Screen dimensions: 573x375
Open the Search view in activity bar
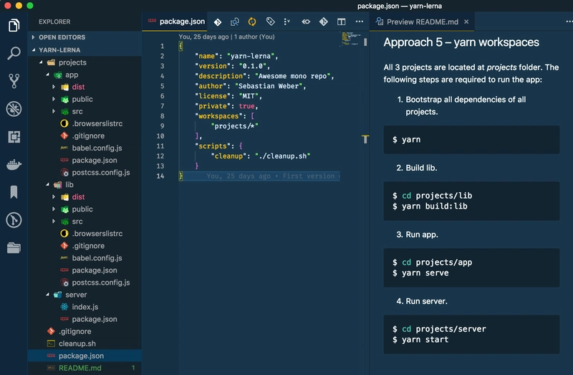coord(14,53)
